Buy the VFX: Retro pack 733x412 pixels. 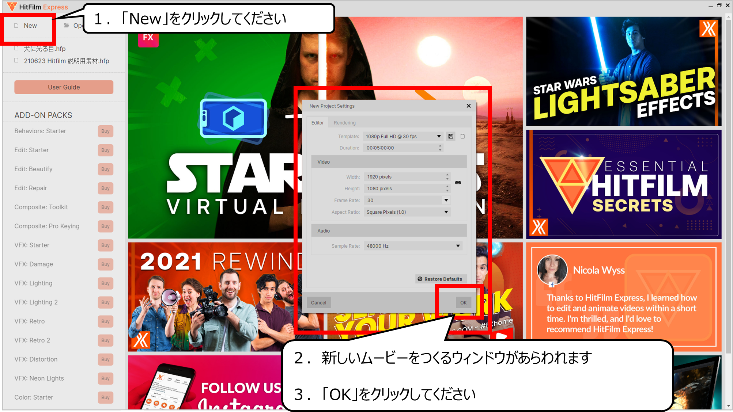[x=105, y=321]
